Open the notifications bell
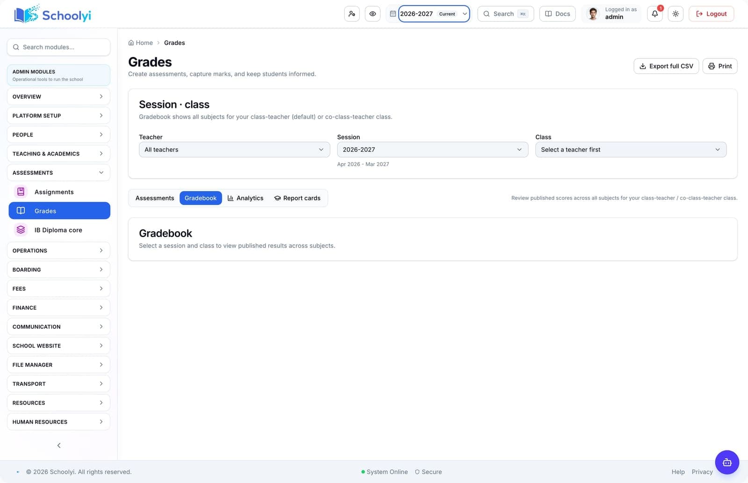 pyautogui.click(x=655, y=14)
